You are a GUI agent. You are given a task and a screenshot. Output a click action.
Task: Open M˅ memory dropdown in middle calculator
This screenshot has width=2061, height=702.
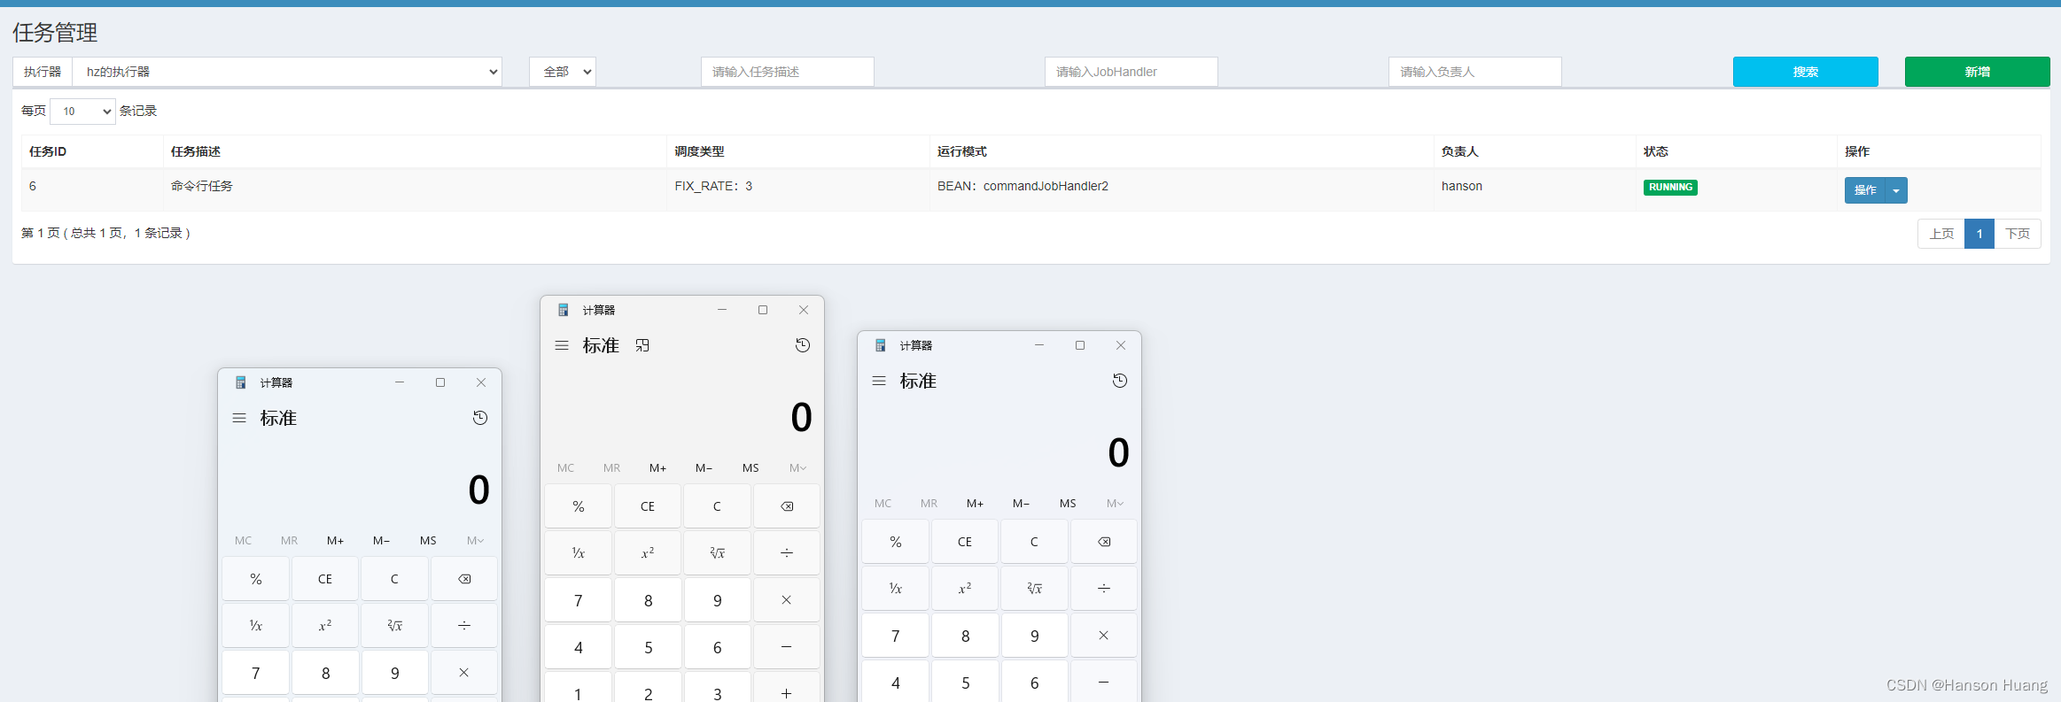click(x=797, y=468)
